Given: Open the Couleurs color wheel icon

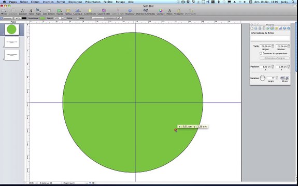Looking at the screenshot, I should (161, 11).
